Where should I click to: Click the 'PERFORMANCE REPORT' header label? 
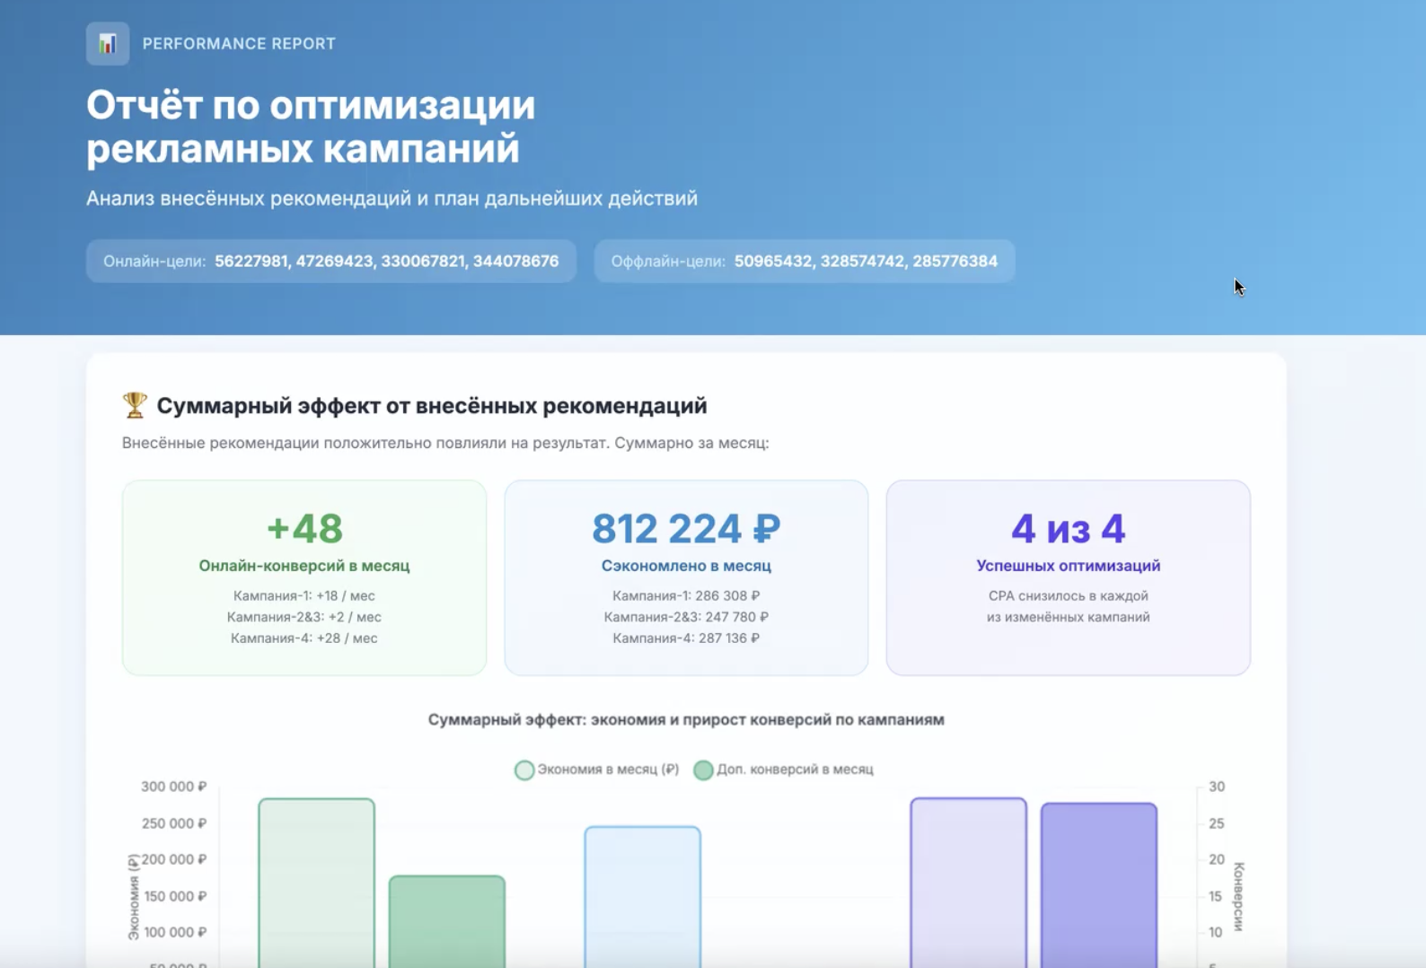[x=239, y=43]
